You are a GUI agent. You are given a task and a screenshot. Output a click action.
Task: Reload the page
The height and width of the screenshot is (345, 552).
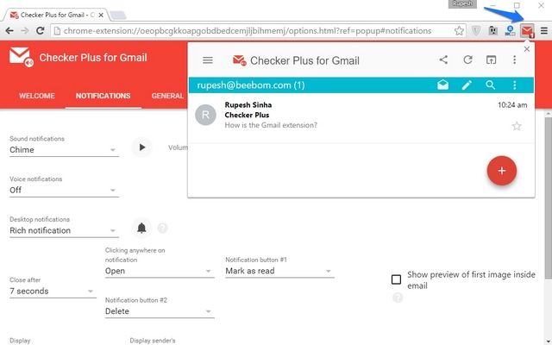pos(41,31)
